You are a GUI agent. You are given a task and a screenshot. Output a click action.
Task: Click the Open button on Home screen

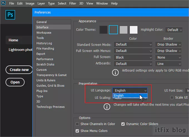[15, 82]
